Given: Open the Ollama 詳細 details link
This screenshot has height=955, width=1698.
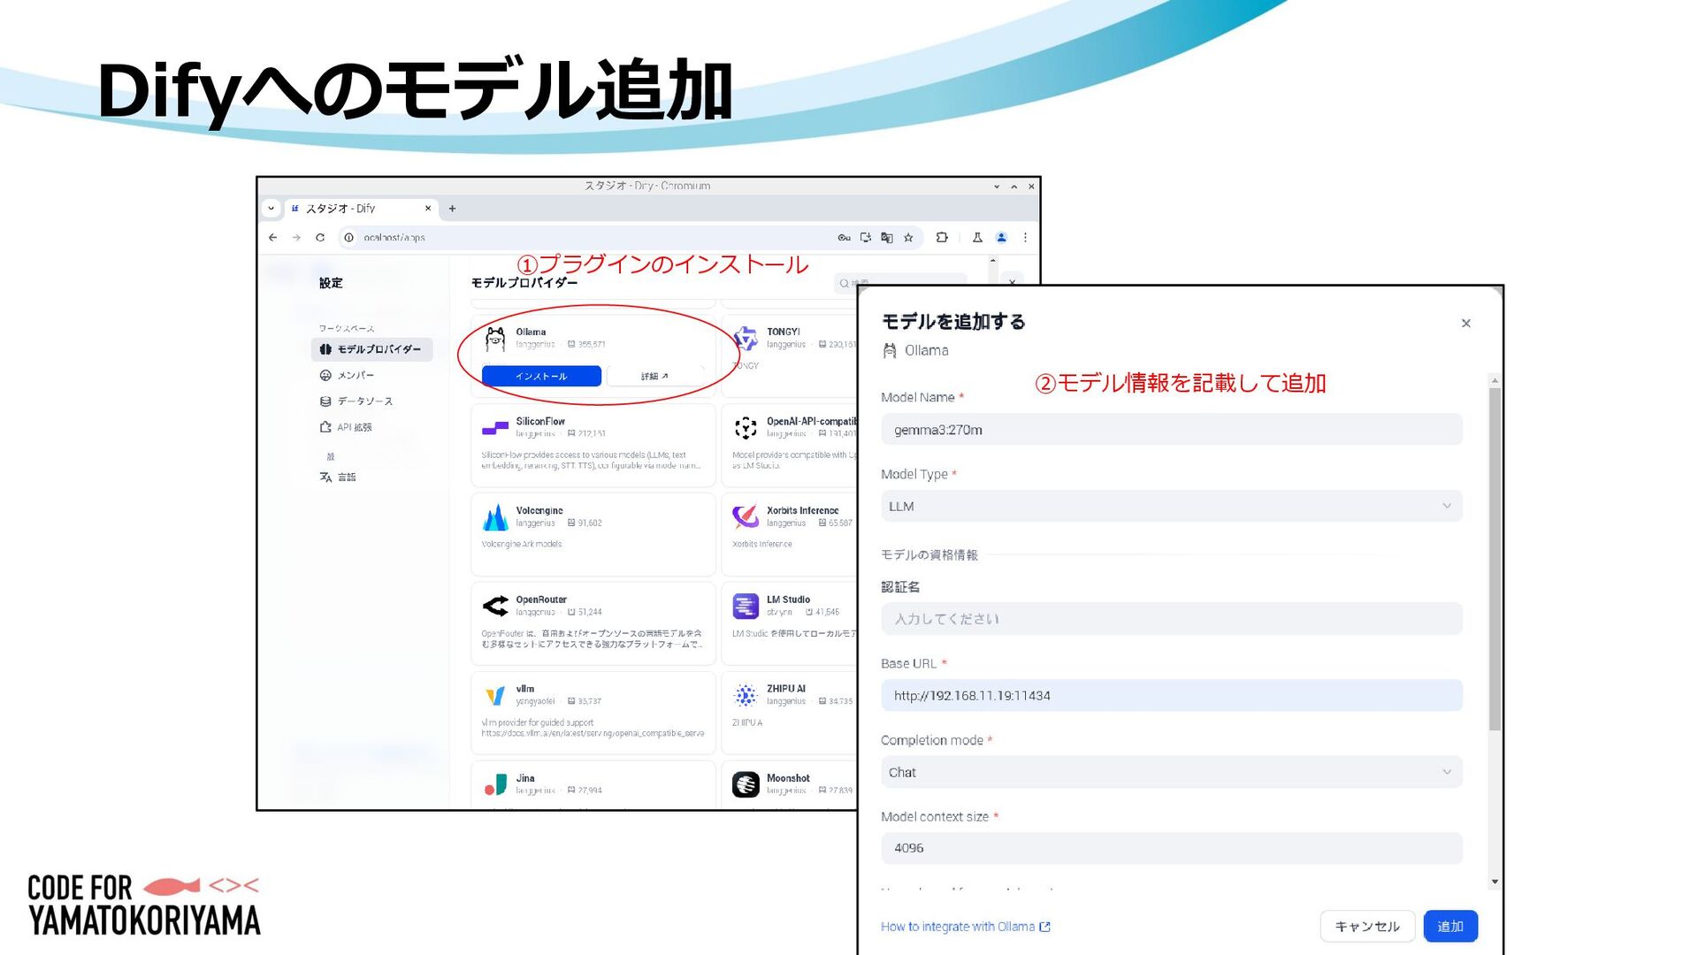Looking at the screenshot, I should pyautogui.click(x=654, y=376).
